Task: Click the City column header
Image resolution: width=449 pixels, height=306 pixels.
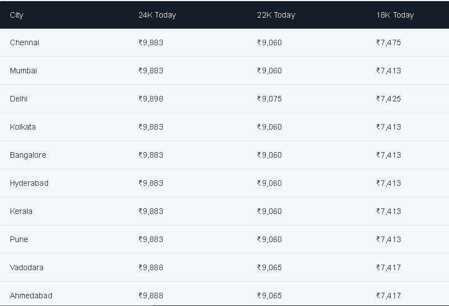Action: (x=17, y=15)
